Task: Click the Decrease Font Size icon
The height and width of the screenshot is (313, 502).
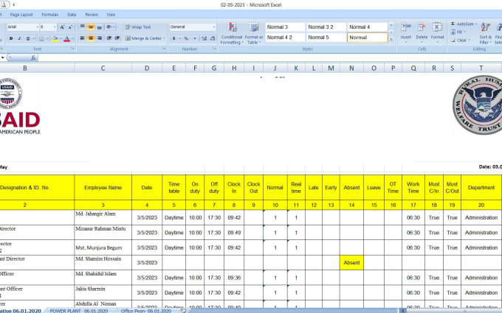Action: (71, 27)
